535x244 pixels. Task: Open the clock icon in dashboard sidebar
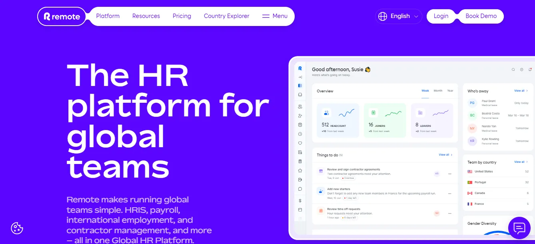[x=300, y=134]
